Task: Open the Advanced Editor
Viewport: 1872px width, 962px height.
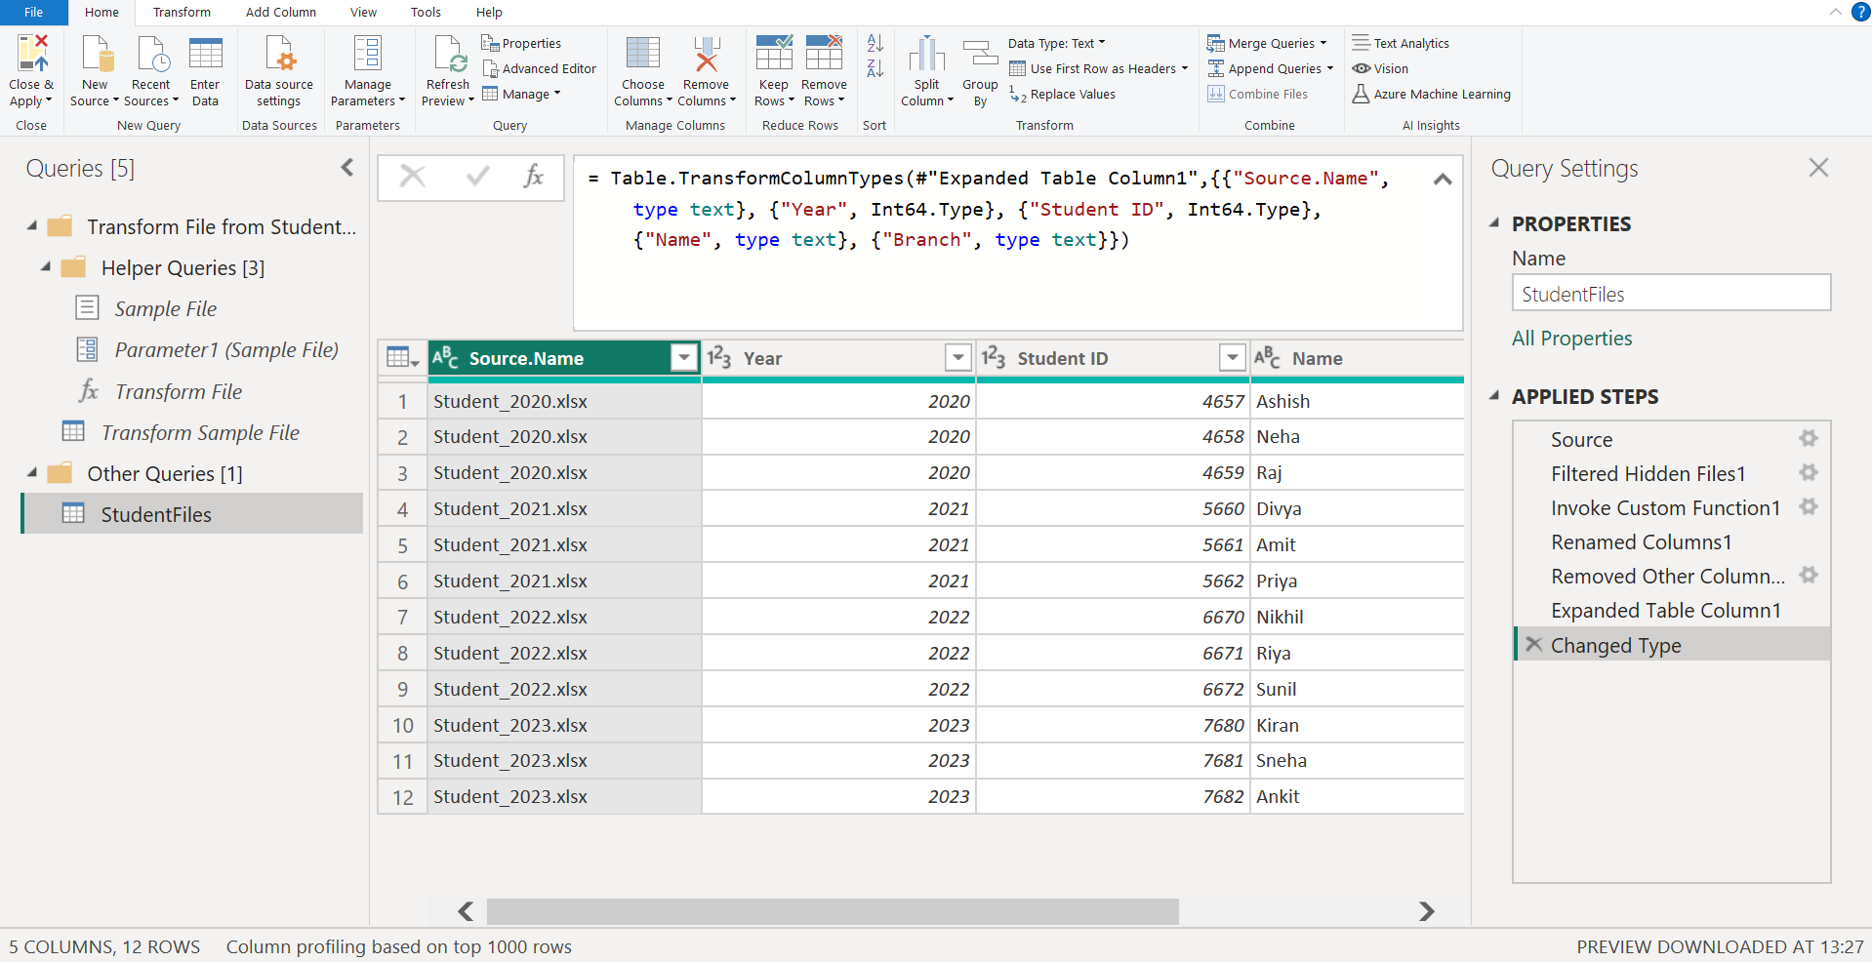Action: pos(540,68)
